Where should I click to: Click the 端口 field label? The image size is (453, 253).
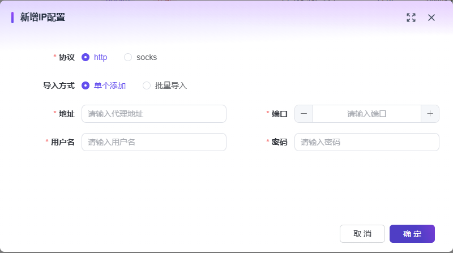[280, 114]
